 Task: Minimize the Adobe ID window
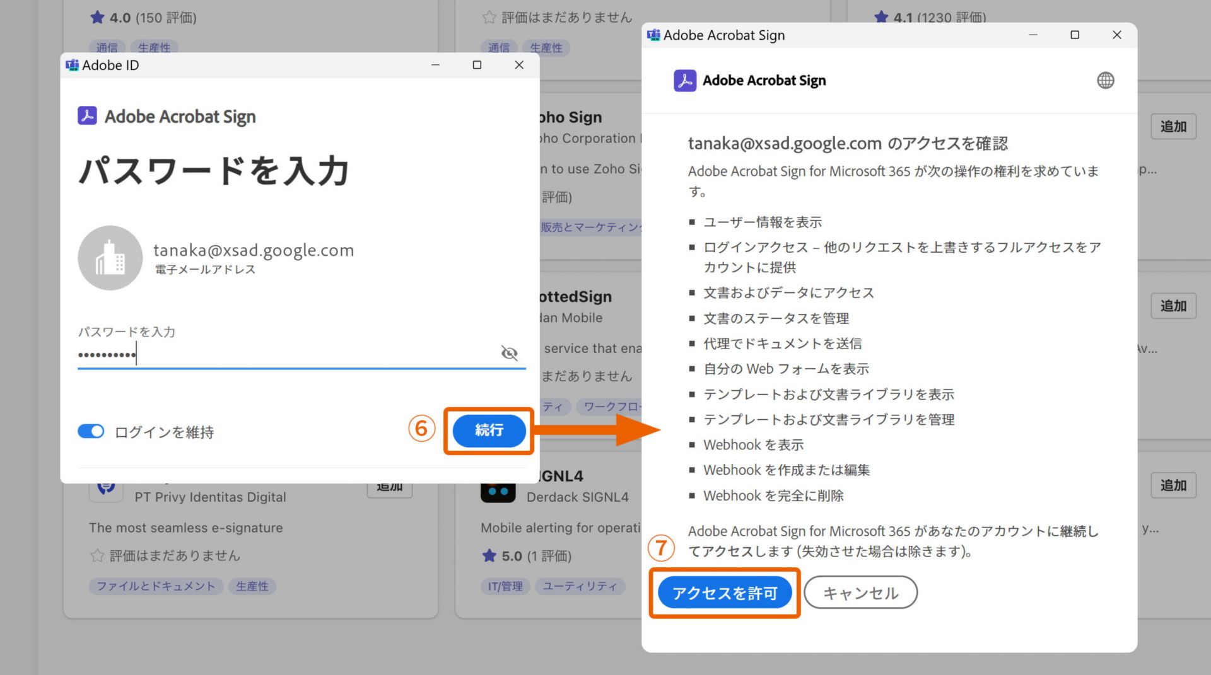click(x=435, y=65)
